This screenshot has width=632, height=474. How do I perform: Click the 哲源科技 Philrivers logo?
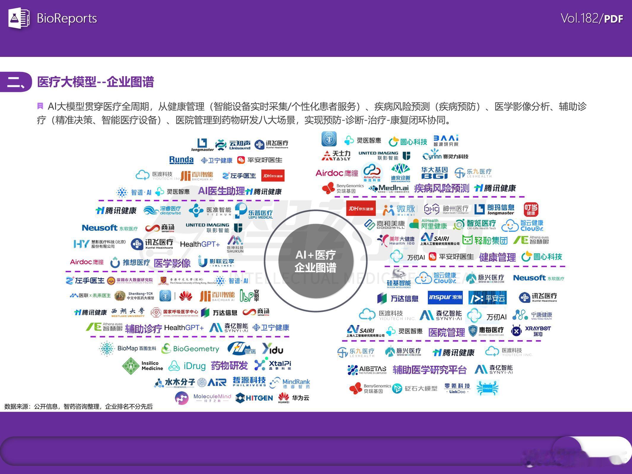pyautogui.click(x=249, y=382)
